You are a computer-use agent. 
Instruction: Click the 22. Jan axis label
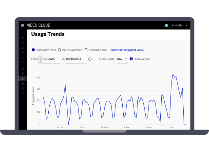60,127
